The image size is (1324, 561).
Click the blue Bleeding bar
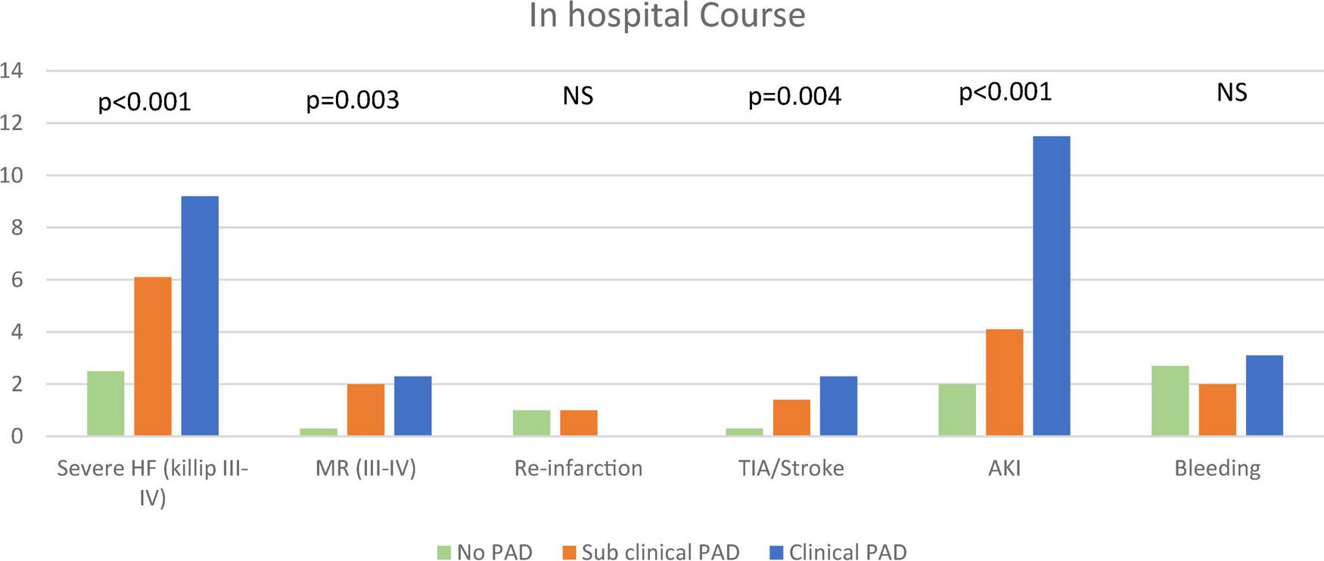tap(1265, 395)
